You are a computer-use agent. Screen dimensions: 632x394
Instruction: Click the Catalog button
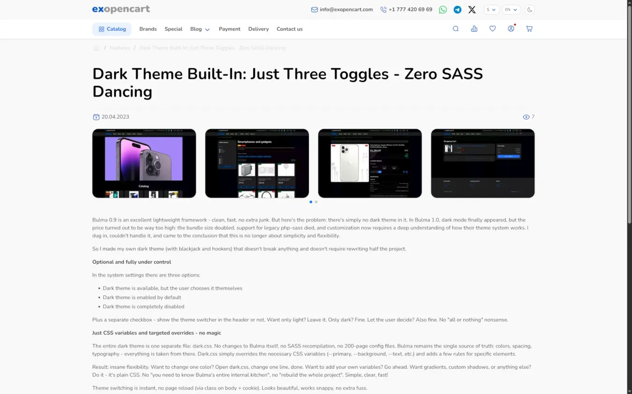pos(112,29)
